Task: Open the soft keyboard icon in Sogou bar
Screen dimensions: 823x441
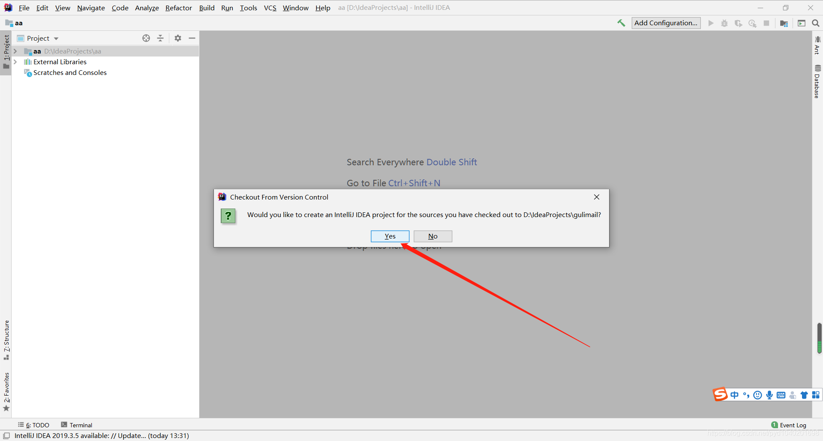Action: (781, 395)
